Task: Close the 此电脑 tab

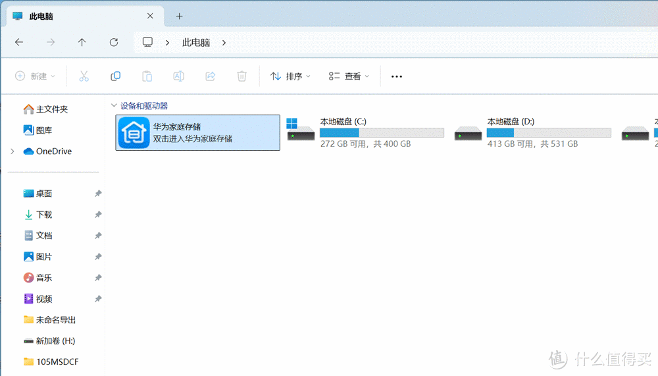Action: 150,16
